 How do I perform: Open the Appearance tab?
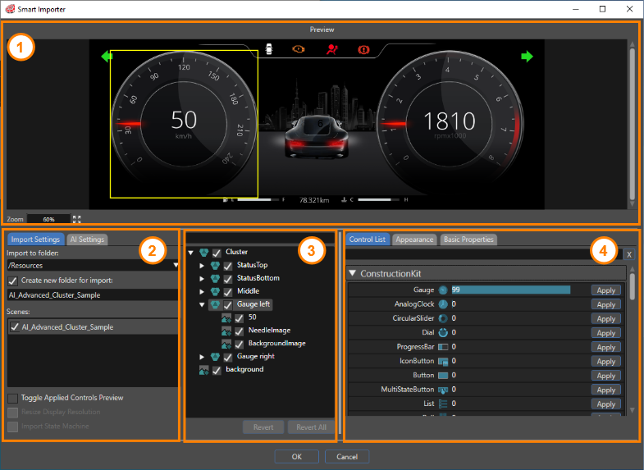(414, 240)
